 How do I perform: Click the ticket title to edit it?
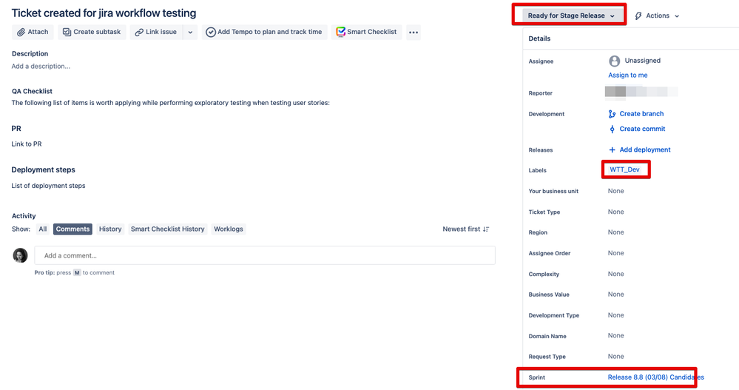click(x=104, y=13)
